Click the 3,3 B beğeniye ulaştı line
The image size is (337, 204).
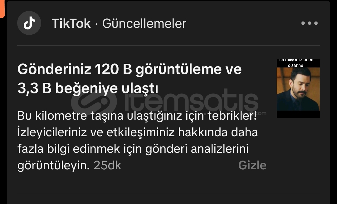point(88,88)
